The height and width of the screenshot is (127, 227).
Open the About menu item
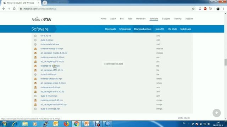click(x=113, y=19)
